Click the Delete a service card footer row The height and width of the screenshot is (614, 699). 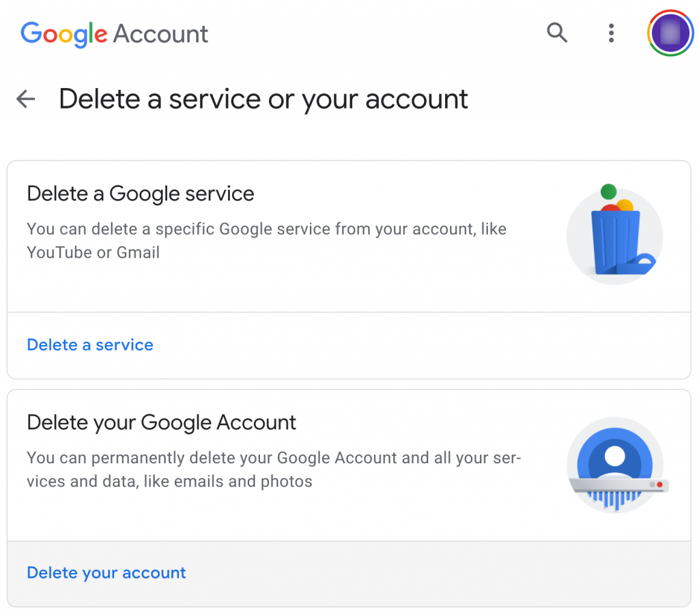[349, 345]
